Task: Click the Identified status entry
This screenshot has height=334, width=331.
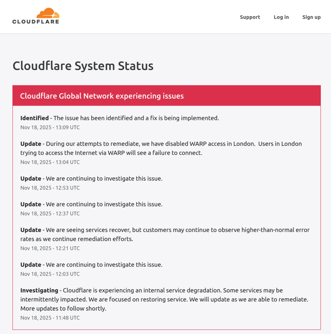Action: click(119, 118)
